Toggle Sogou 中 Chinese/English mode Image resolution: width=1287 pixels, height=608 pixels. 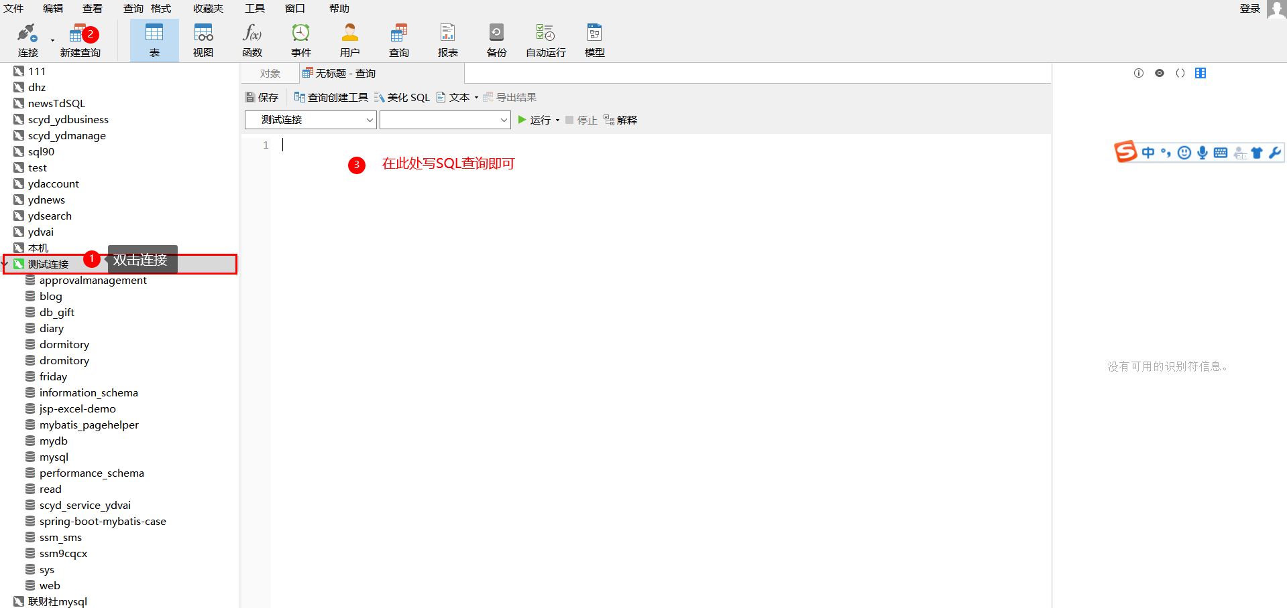[x=1148, y=153]
